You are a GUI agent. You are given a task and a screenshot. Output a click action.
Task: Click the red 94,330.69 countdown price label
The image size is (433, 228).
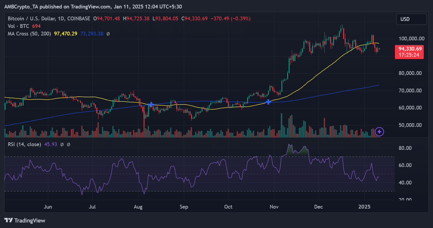(409, 52)
